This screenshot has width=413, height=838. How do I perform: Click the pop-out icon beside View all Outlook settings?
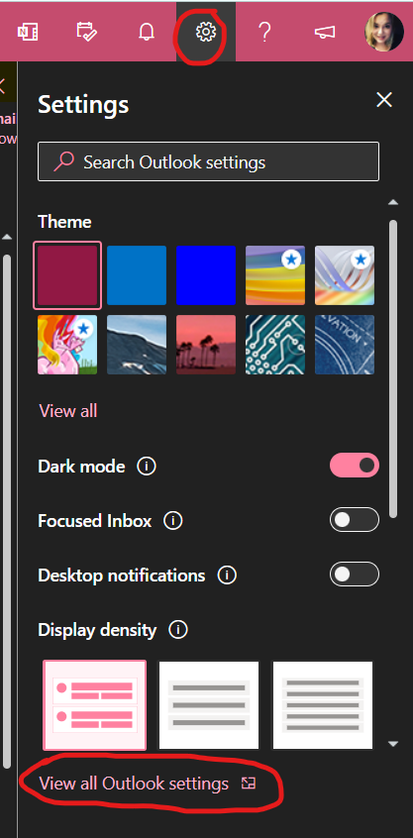pyautogui.click(x=249, y=784)
